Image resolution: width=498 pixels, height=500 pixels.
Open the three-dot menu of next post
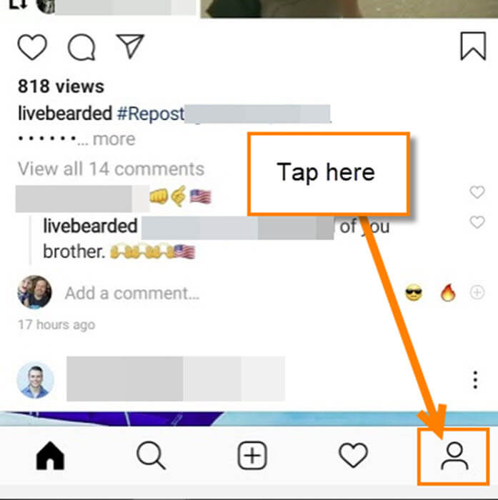475,379
